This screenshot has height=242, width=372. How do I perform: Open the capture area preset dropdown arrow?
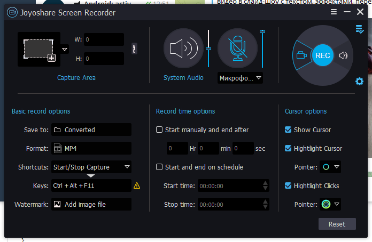65,49
